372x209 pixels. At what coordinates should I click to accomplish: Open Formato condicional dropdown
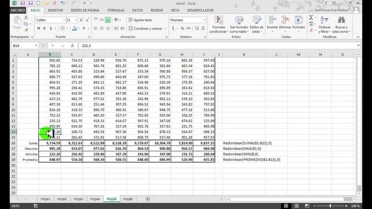pyautogui.click(x=219, y=24)
